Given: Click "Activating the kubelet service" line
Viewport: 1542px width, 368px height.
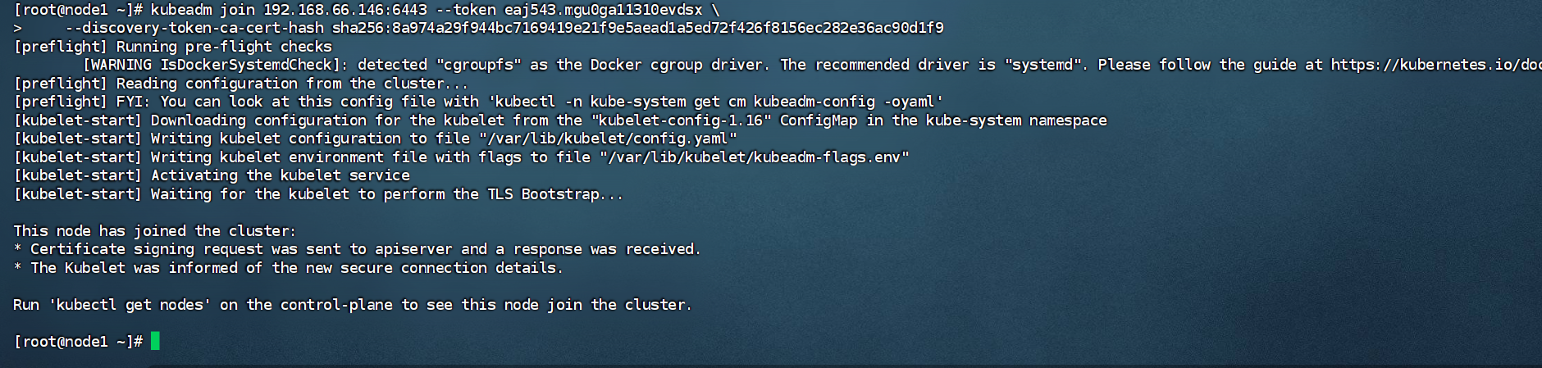Looking at the screenshot, I should pyautogui.click(x=280, y=175).
